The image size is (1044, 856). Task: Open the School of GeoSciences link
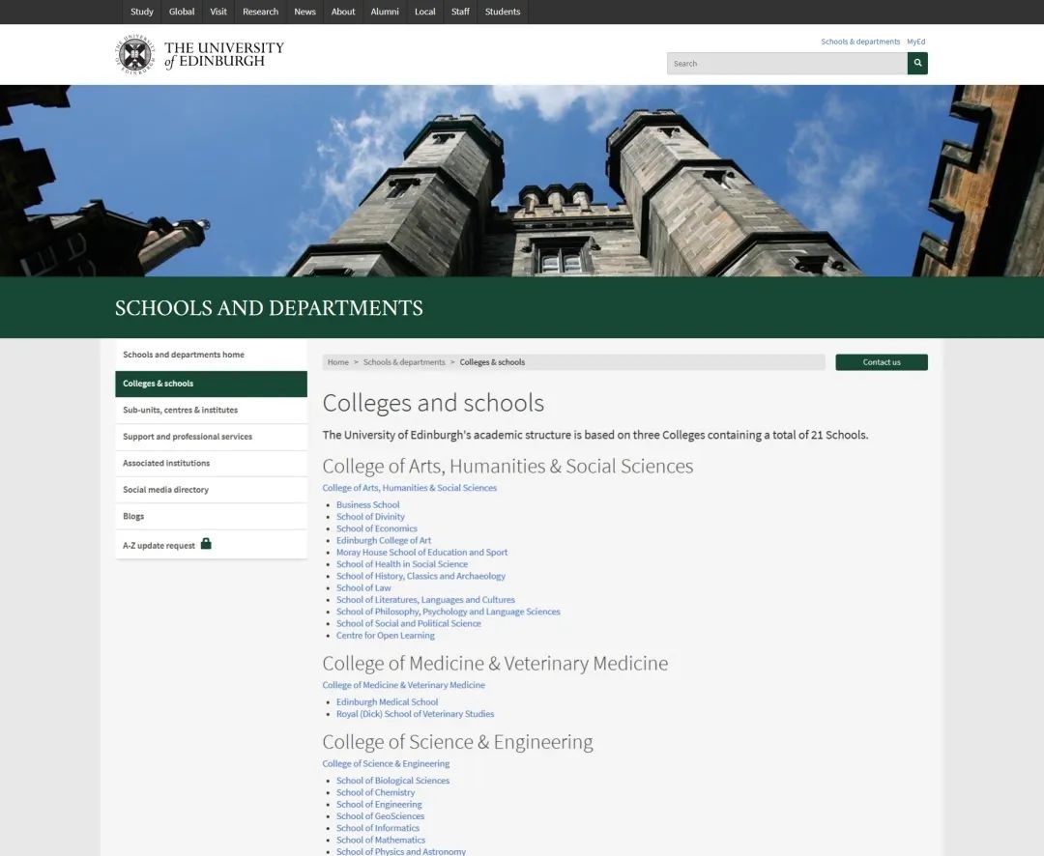click(380, 816)
